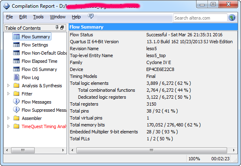
Task: Select Flow Non-Default Global Settings report
Action: (x=44, y=53)
